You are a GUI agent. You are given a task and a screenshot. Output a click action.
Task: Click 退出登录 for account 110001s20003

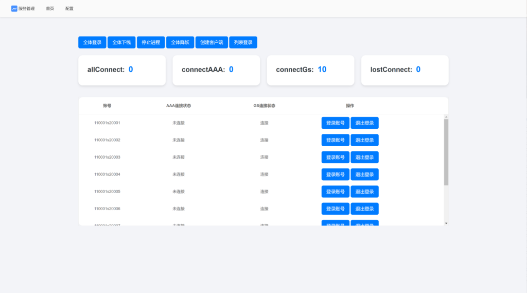tap(364, 157)
